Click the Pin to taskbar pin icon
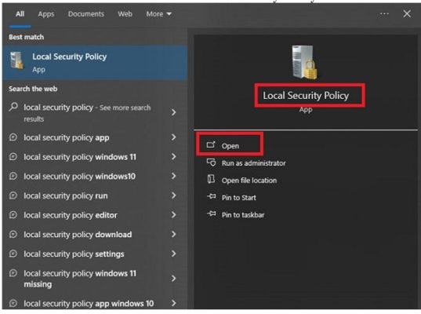Screen dimensions: 421x314 click(x=212, y=214)
